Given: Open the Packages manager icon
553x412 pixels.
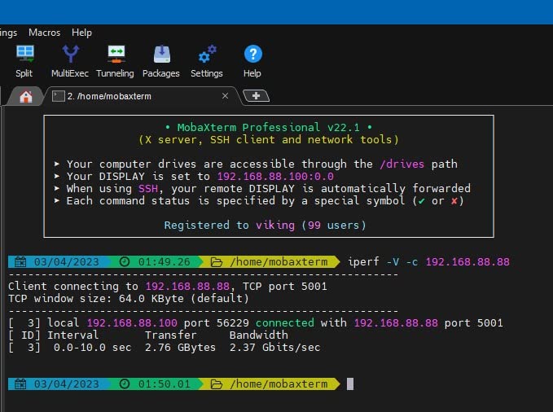Looking at the screenshot, I should 161,61.
